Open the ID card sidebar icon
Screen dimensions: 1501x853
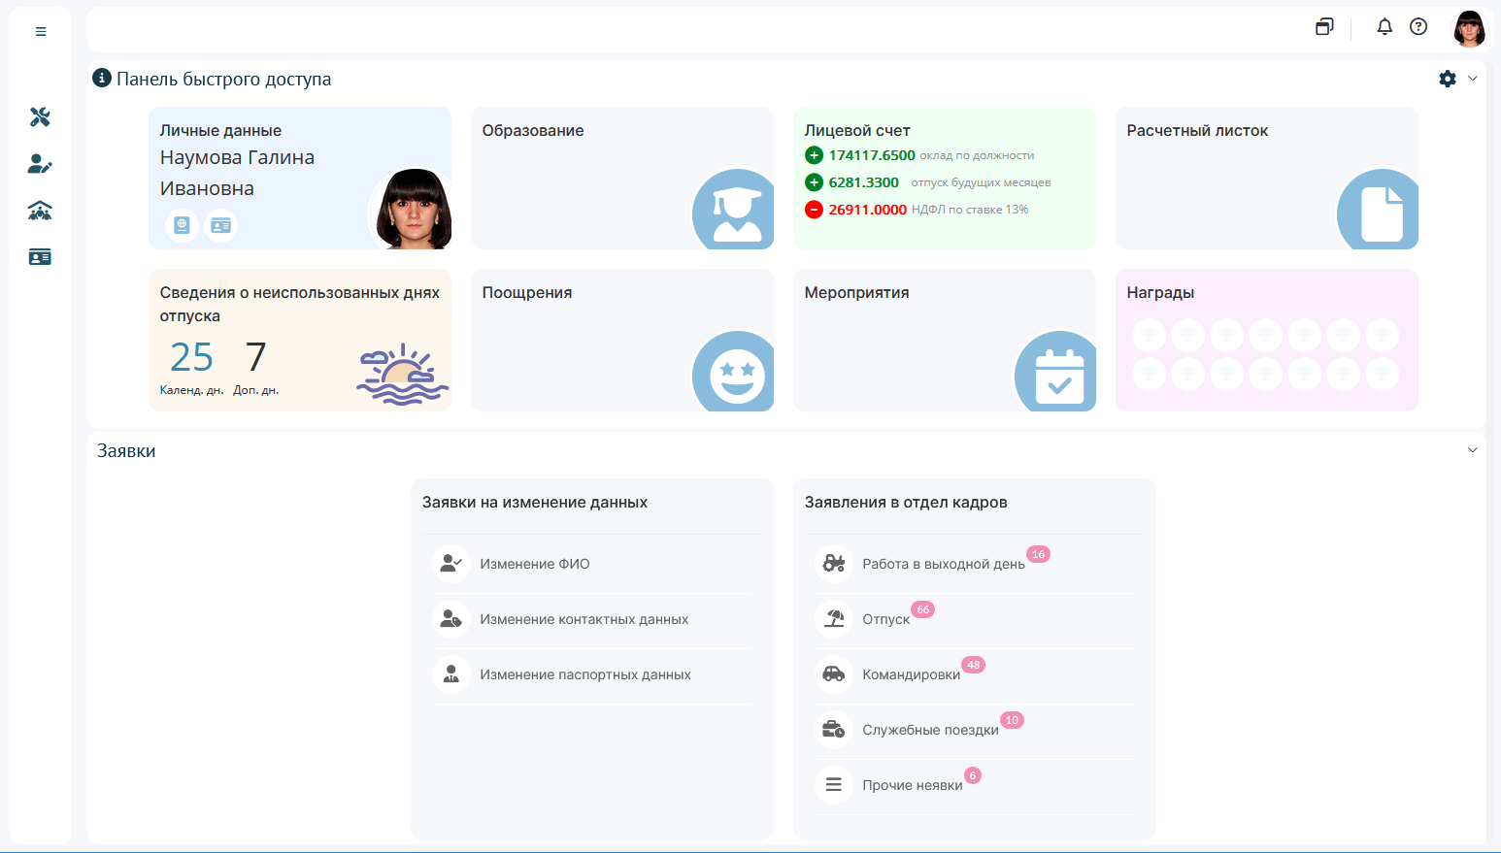pos(40,257)
